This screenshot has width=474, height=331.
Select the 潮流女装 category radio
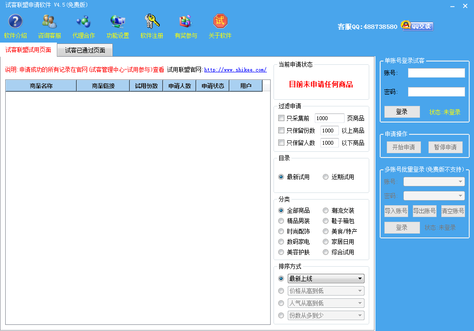click(326, 210)
